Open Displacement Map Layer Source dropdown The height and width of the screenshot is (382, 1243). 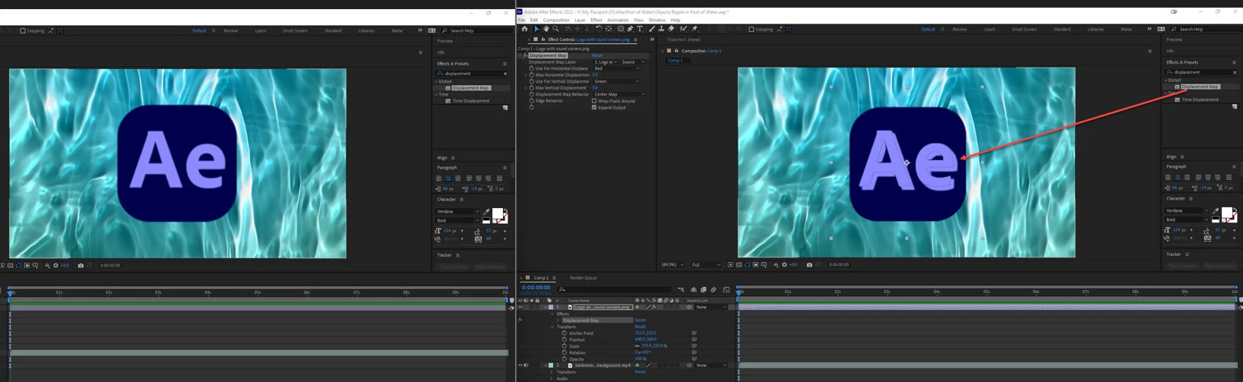(633, 62)
